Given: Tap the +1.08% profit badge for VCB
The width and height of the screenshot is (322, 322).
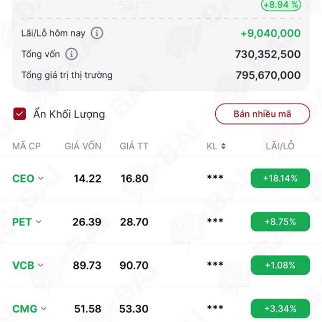Looking at the screenshot, I should (x=280, y=265).
